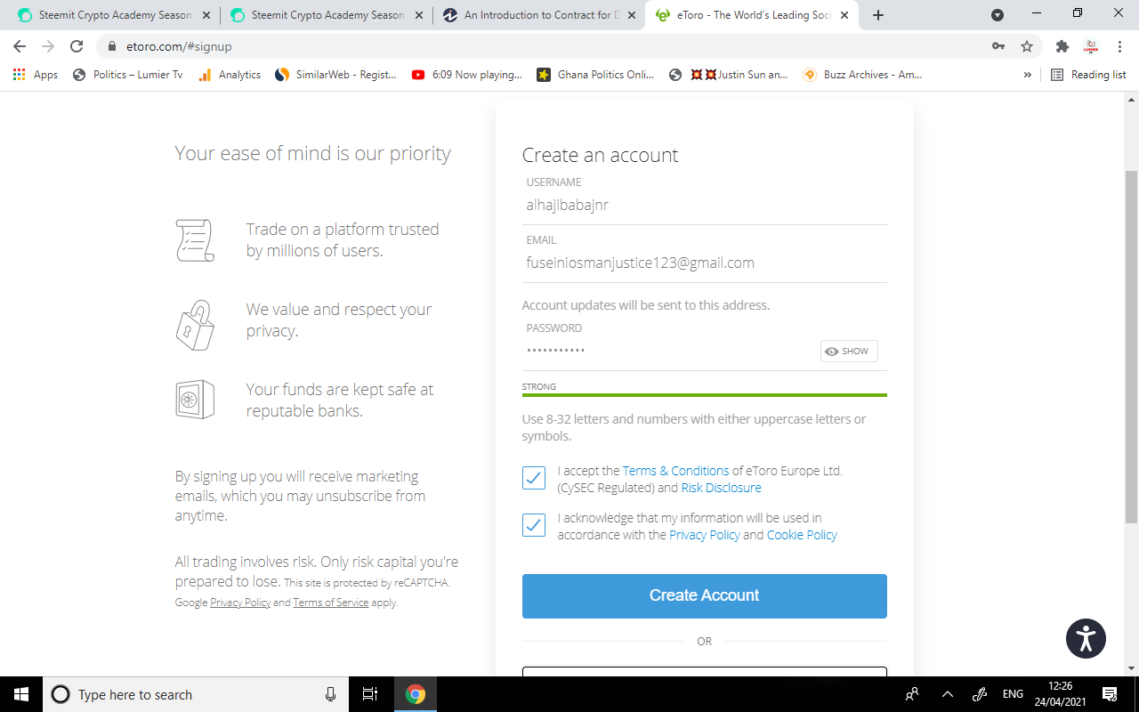Open the taskbar clock and date
1139x712 pixels.
[x=1060, y=694]
